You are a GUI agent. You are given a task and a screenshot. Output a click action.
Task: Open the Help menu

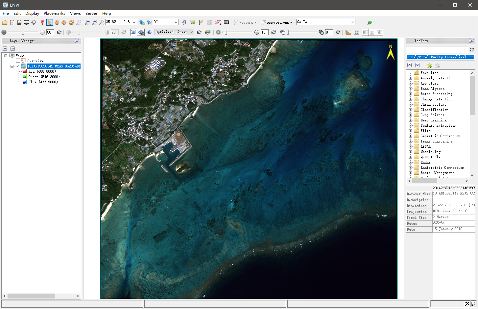point(107,13)
